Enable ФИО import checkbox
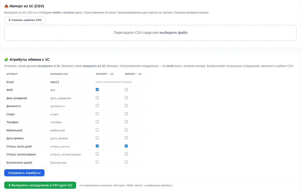 [x=126, y=90]
